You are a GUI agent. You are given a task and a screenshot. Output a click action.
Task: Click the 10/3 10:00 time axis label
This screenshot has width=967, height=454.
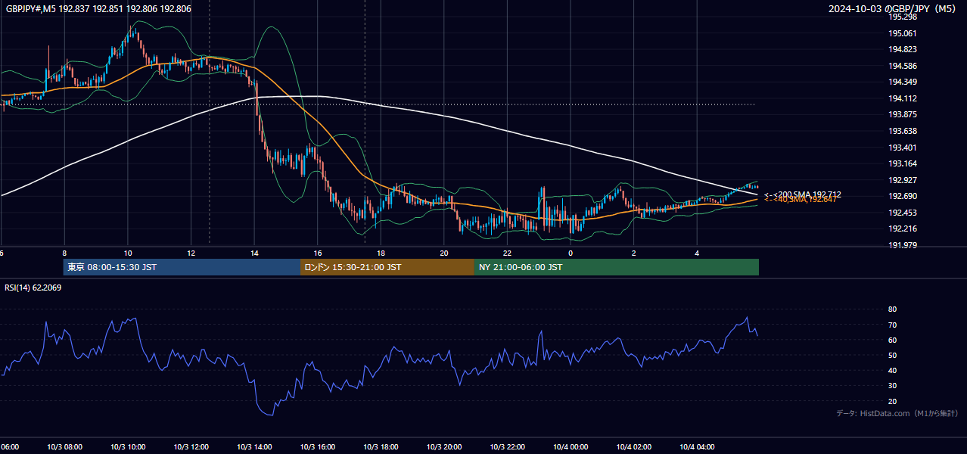click(128, 447)
